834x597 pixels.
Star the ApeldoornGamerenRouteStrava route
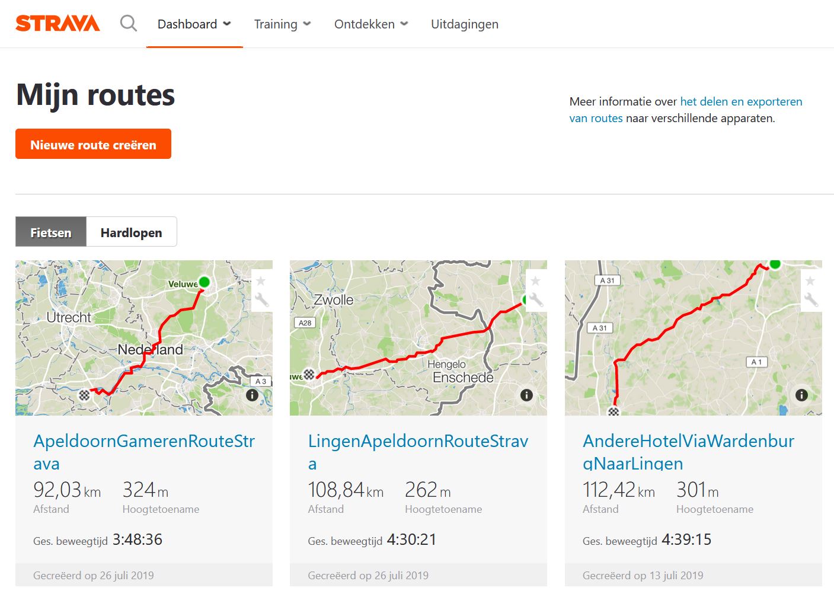click(x=261, y=281)
